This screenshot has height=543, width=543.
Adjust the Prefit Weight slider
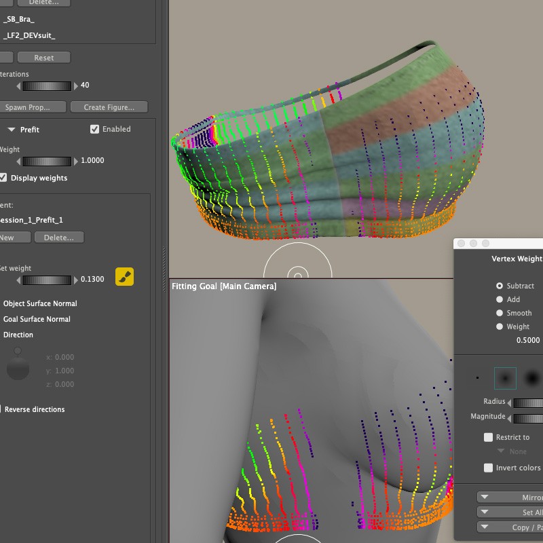47,162
